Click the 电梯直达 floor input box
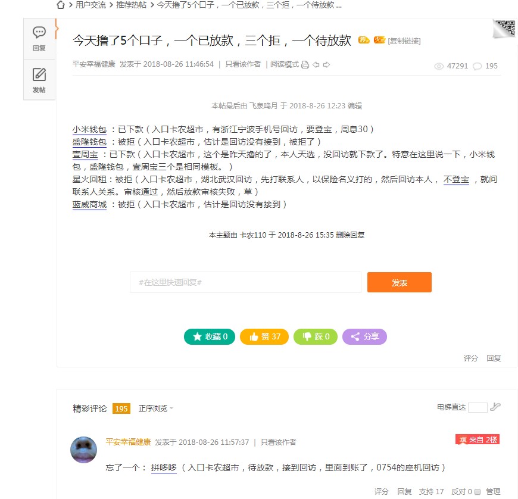The image size is (518, 499). point(478,407)
